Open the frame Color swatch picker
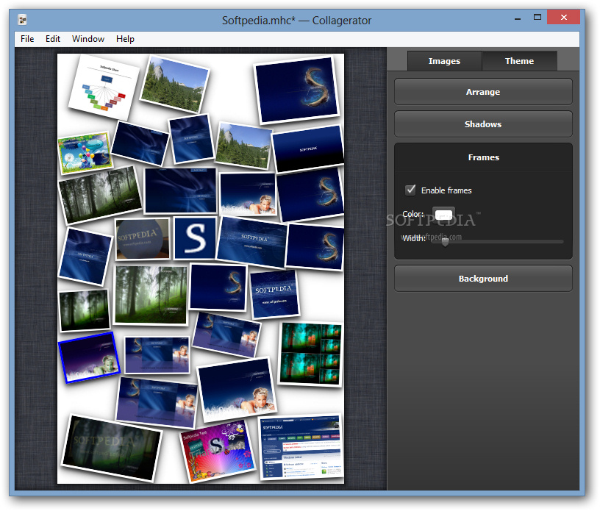 pyautogui.click(x=444, y=214)
